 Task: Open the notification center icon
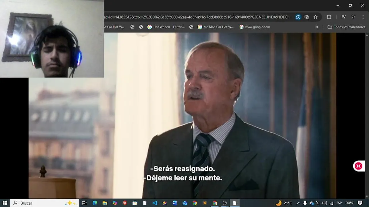[x=360, y=203]
